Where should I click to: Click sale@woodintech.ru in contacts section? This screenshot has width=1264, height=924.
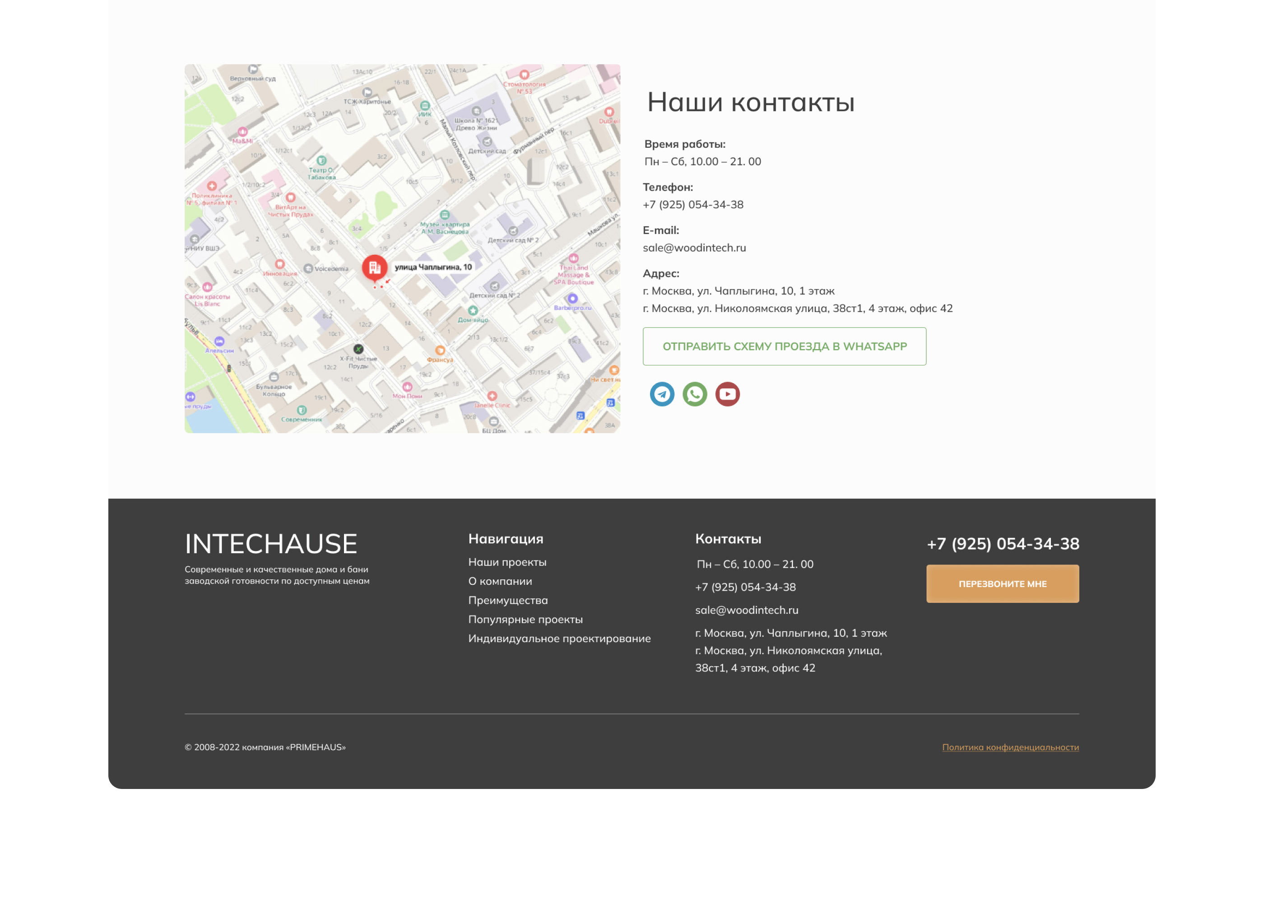694,248
